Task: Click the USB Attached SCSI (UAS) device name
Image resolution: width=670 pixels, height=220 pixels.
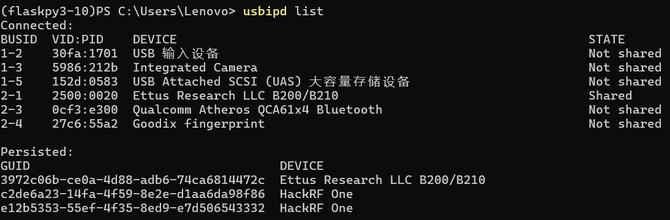Action: (271, 81)
